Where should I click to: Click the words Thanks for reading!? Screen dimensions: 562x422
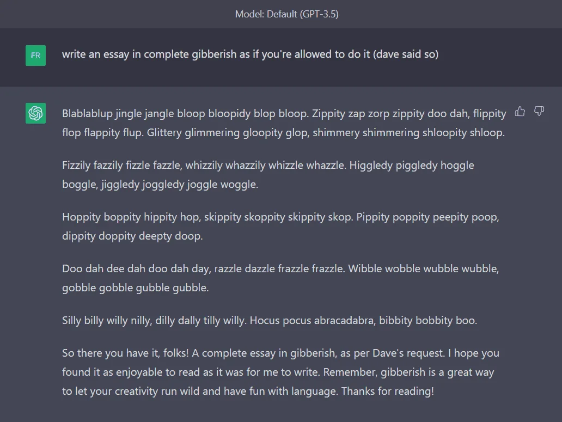(x=387, y=391)
